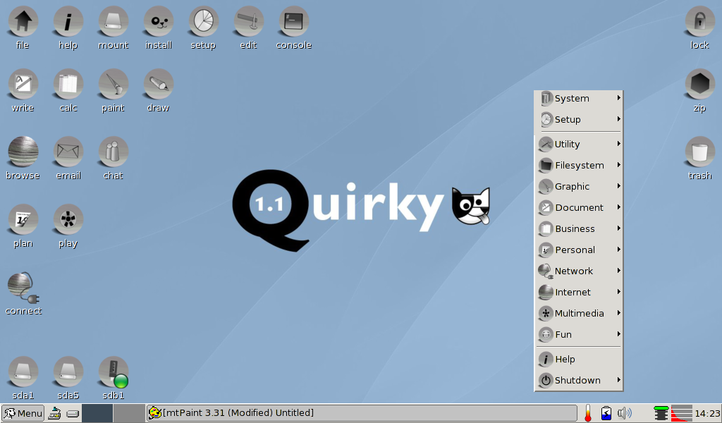Expand the System submenu
Viewport: 722px width, 423px height.
[x=579, y=98]
